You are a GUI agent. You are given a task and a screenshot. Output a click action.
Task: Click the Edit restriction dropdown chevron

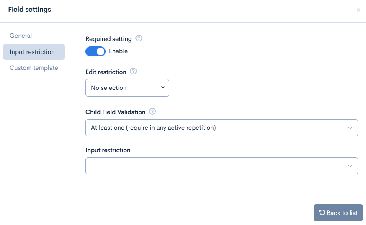163,87
